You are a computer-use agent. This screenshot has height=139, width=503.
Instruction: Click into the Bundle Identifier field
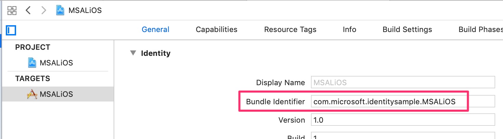tap(403, 102)
